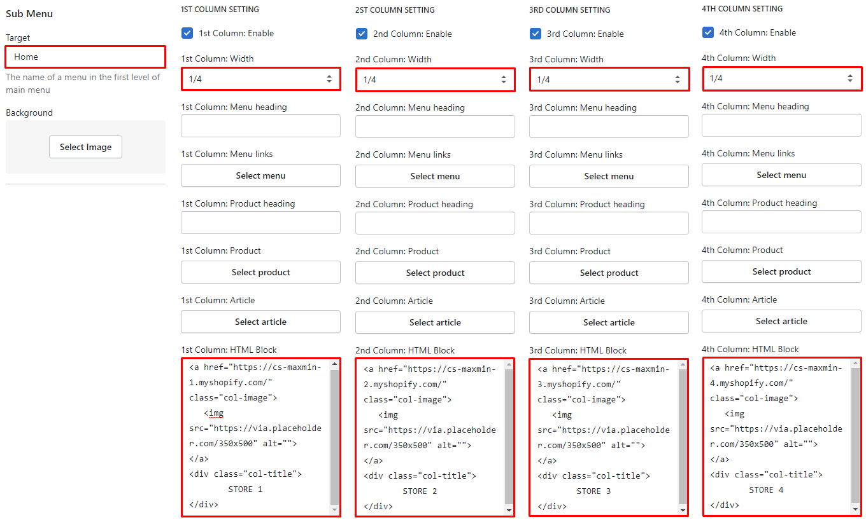Viewport: 866px width, 520px height.
Task: Disable the 3rd Column: Enable checkbox
Action: (x=536, y=34)
